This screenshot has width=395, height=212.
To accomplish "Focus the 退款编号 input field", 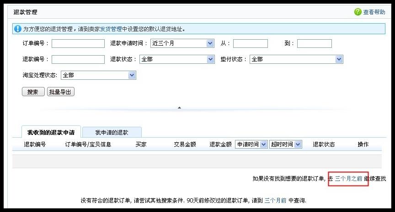I will [x=78, y=60].
